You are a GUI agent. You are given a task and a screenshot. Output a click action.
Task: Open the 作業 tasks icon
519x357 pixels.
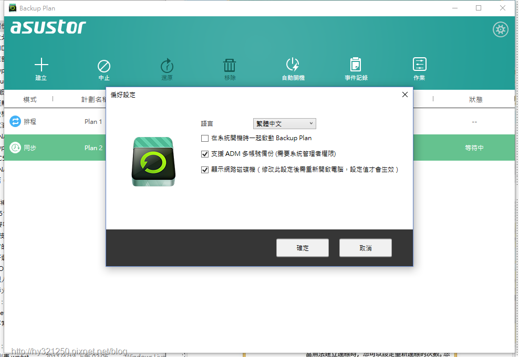[x=419, y=64]
